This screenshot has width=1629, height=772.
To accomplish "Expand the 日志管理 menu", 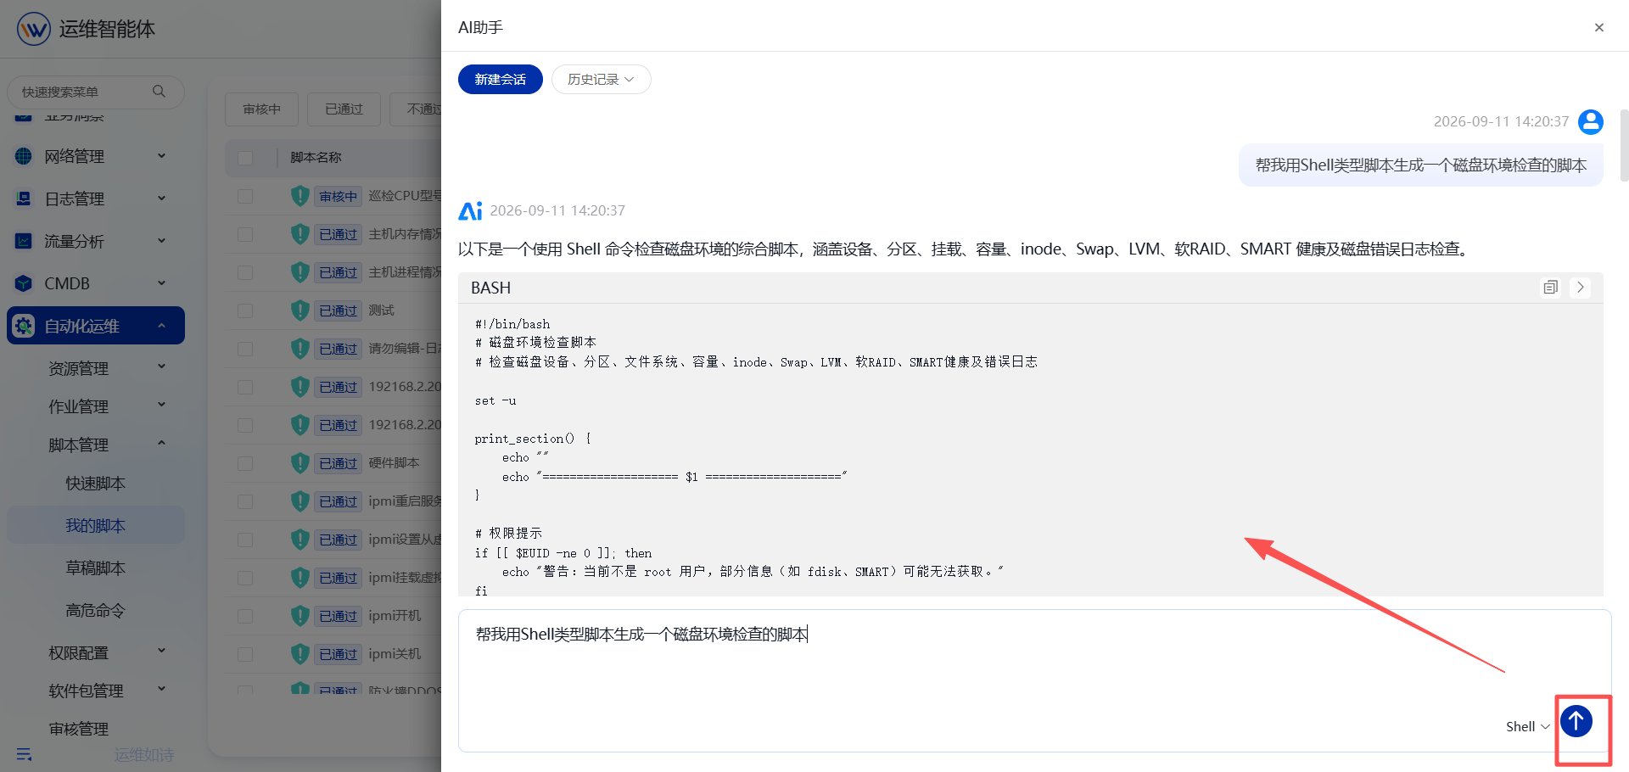I will [x=161, y=199].
